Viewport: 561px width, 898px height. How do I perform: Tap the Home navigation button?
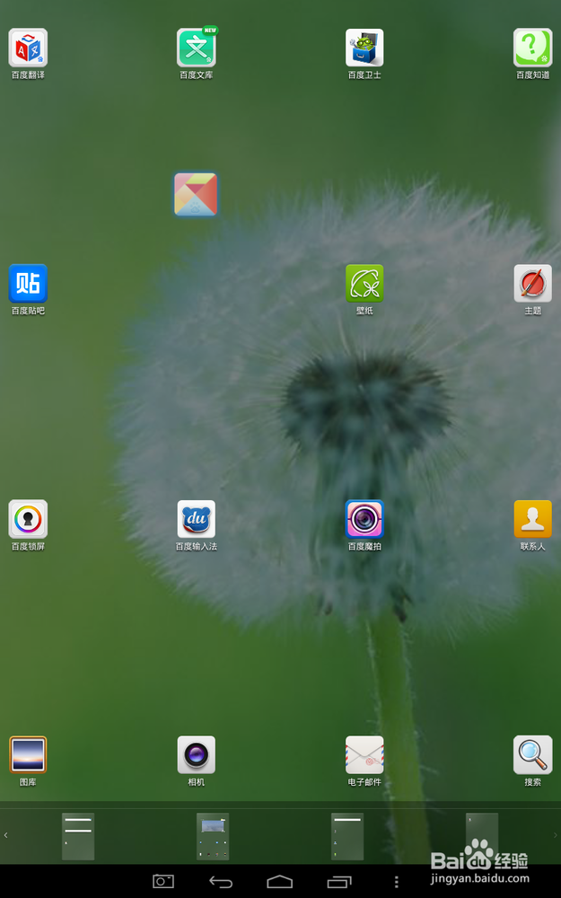[x=280, y=882]
